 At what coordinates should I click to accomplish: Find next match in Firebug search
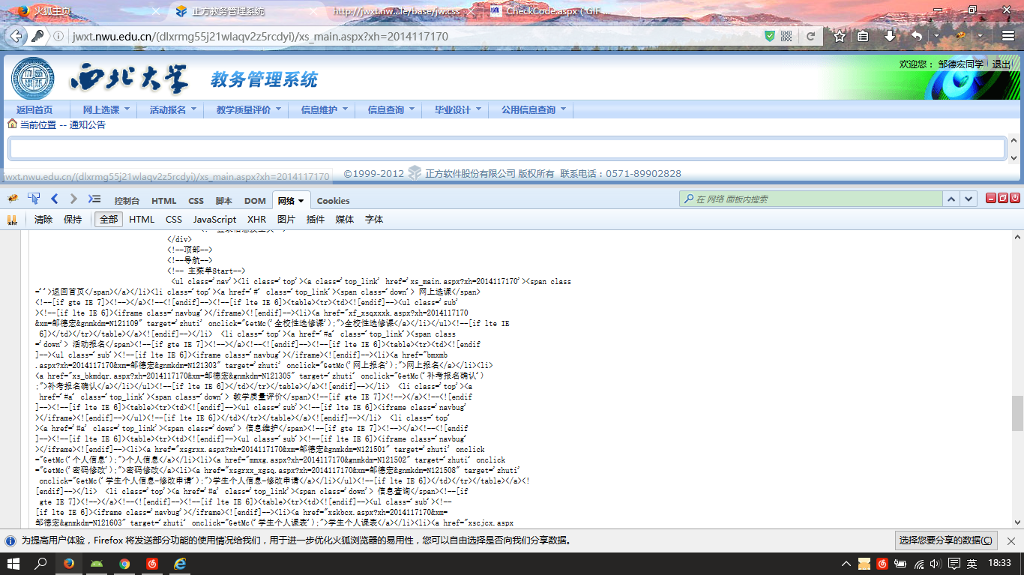pos(969,199)
